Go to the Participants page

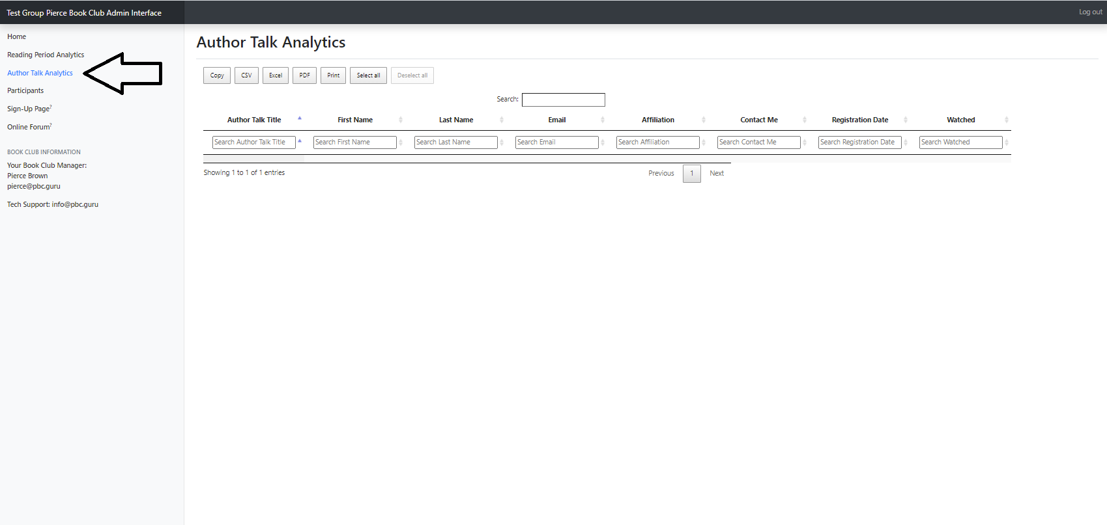[25, 90]
